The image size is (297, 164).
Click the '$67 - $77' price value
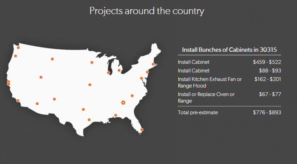coord(270,94)
